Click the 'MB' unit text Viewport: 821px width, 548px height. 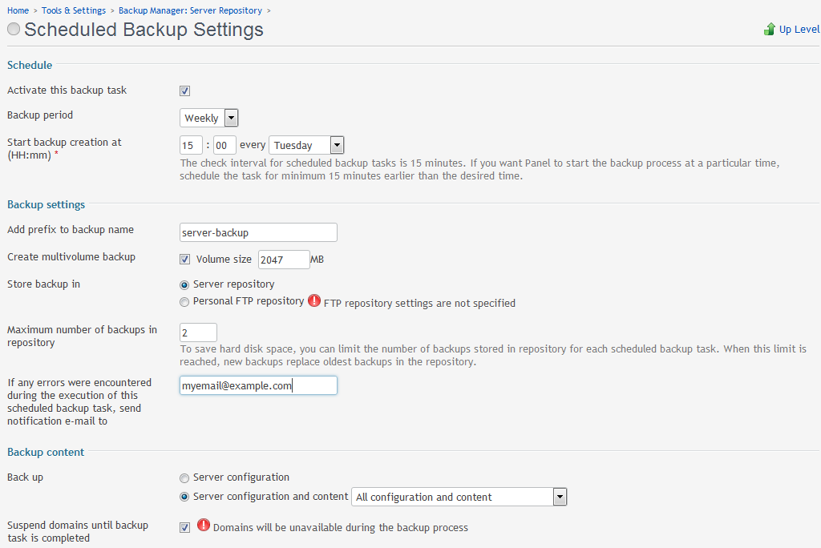click(317, 259)
